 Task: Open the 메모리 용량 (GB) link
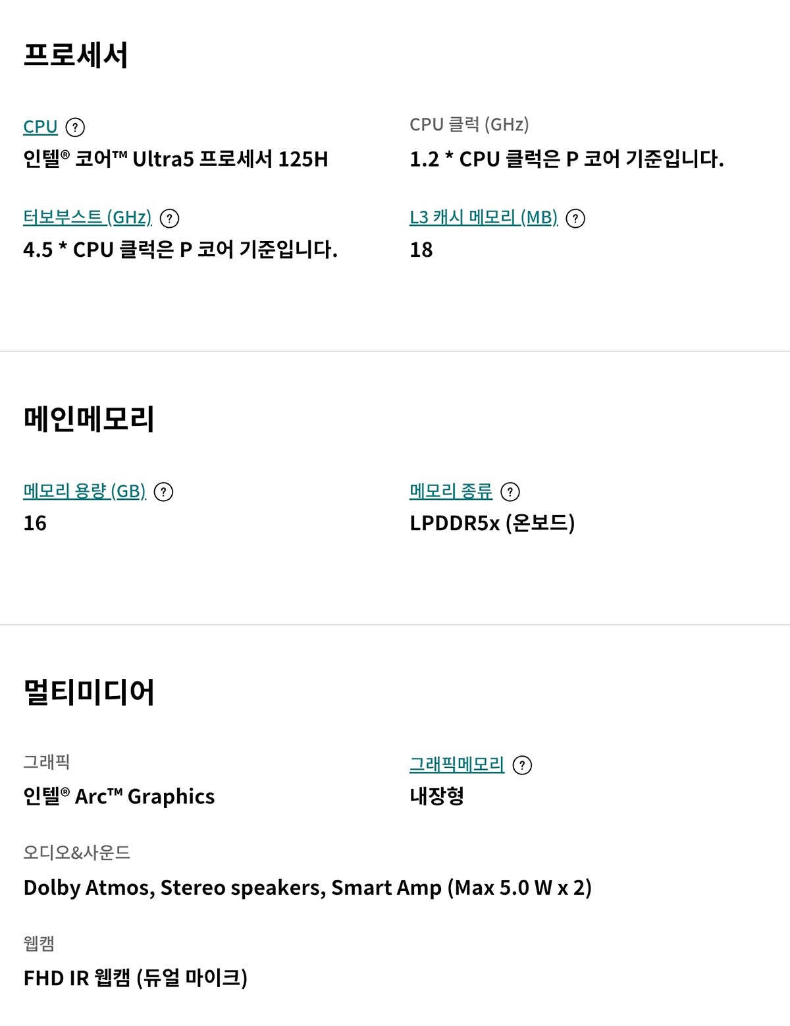click(x=84, y=491)
